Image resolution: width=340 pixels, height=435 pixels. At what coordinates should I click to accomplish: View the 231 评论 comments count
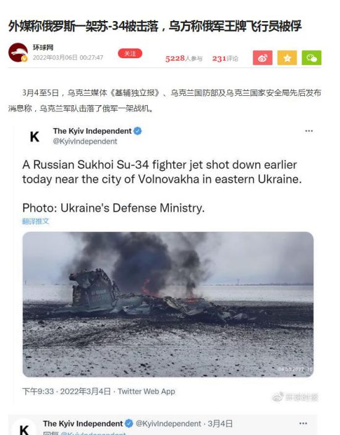click(x=225, y=59)
